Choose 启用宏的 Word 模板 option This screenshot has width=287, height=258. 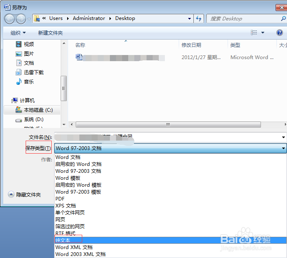(x=171, y=185)
